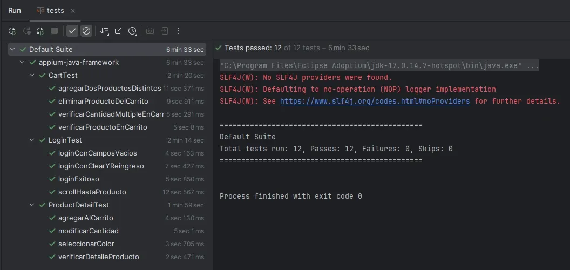Select test agregarDosProductosDistintos
Image resolution: width=570 pixels, height=270 pixels.
(x=107, y=89)
